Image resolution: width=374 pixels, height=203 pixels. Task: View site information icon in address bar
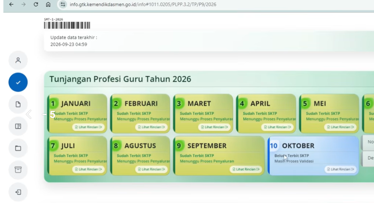(63, 4)
